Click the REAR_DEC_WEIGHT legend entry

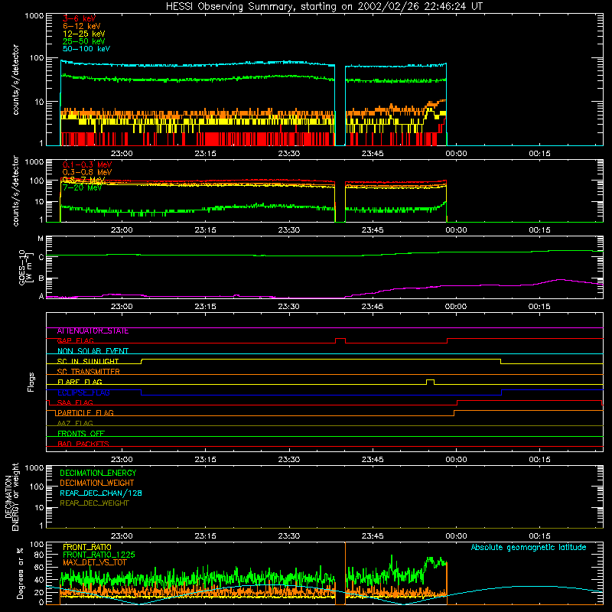point(94,503)
